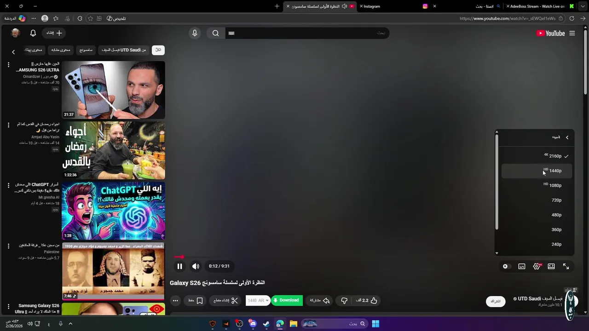Dislike the video with thumbs-down icon
Viewport: 589px width, 331px height.
pyautogui.click(x=344, y=301)
